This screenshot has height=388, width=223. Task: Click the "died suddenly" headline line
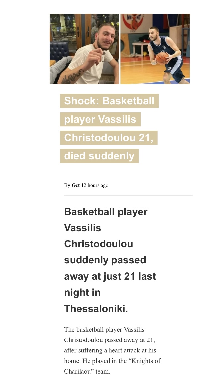[99, 156]
